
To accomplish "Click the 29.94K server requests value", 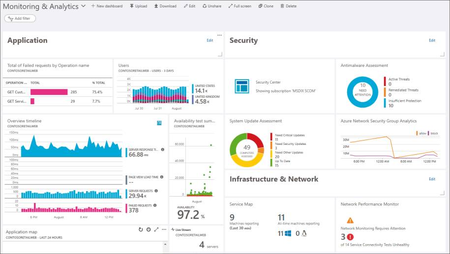I will (138, 196).
